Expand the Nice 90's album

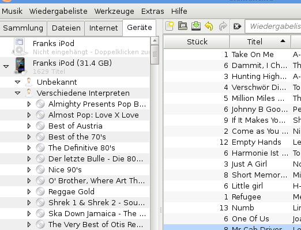pyautogui.click(x=29, y=169)
